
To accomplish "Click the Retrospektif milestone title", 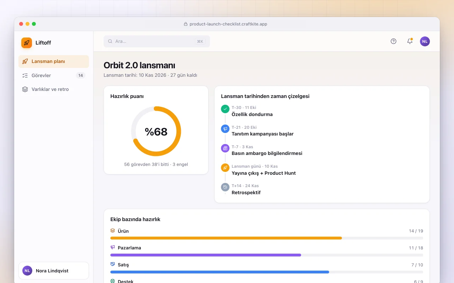I will coord(246,192).
